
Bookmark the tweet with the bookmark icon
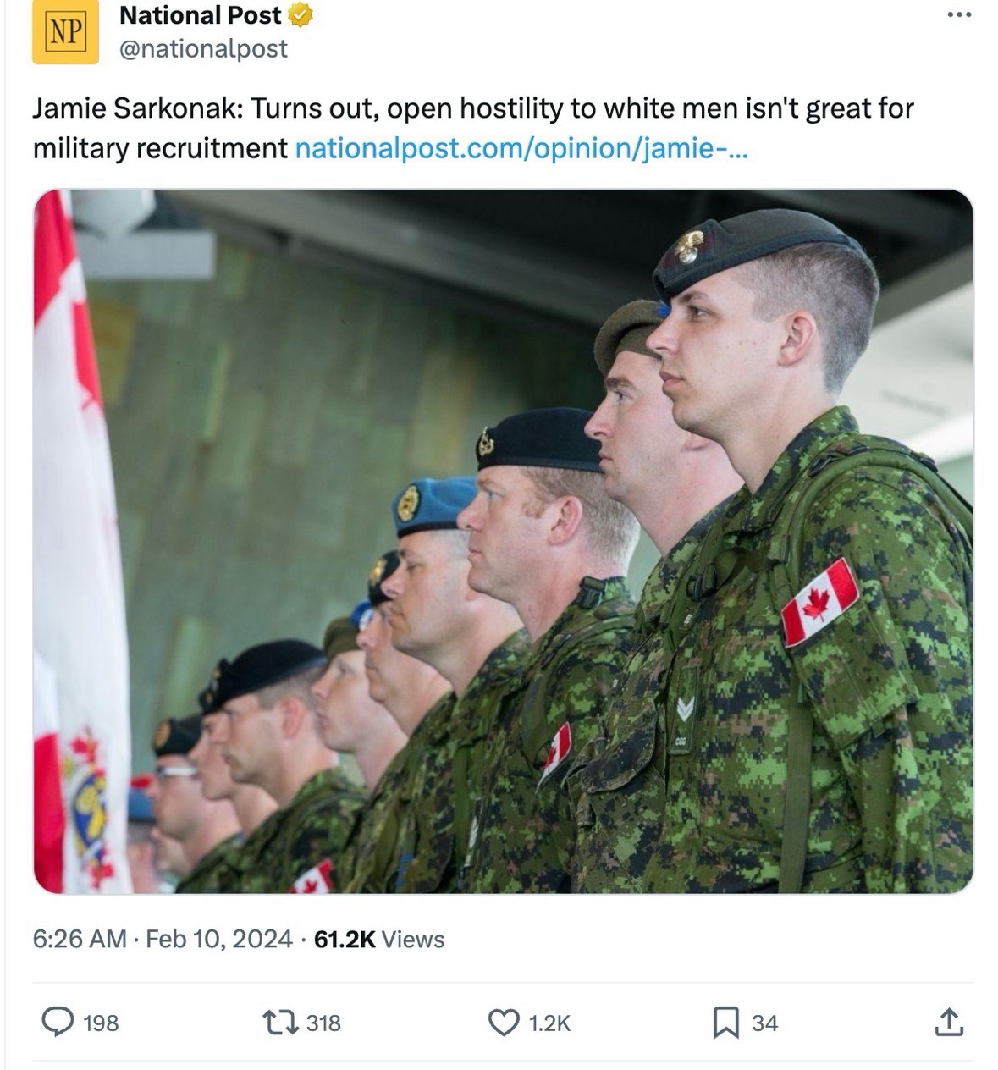(725, 1023)
